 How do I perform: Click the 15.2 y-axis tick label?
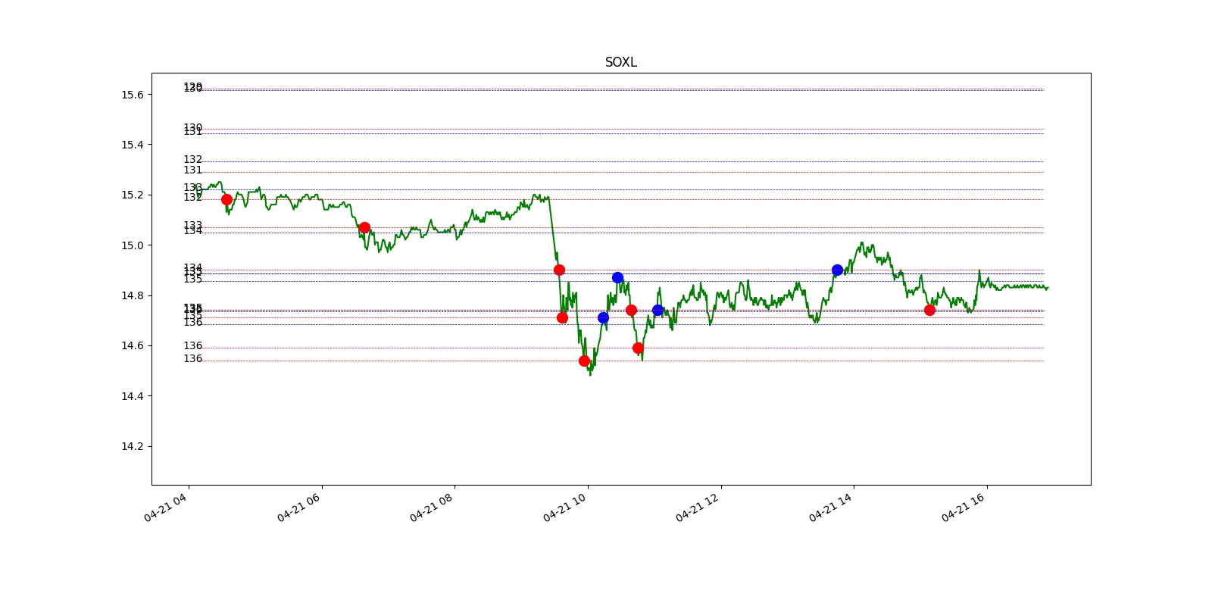pyautogui.click(x=132, y=195)
